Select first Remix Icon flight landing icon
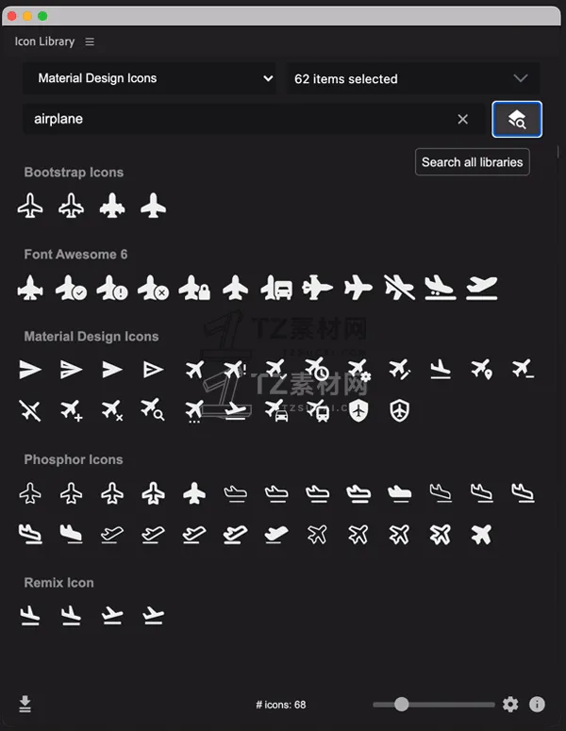Viewport: 566px width, 731px height. click(30, 616)
